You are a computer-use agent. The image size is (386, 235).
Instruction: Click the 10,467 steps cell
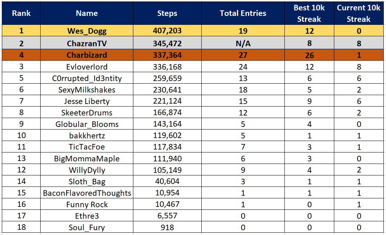[x=167, y=204]
